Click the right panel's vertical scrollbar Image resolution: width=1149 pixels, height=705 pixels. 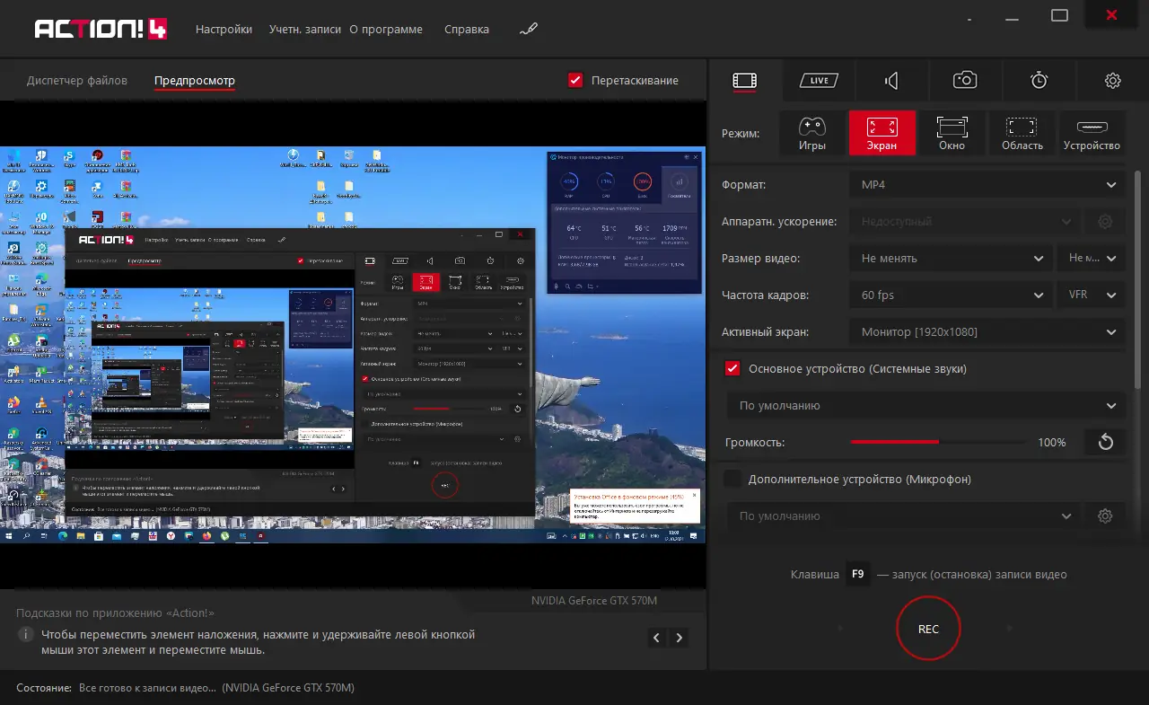[x=1138, y=278]
